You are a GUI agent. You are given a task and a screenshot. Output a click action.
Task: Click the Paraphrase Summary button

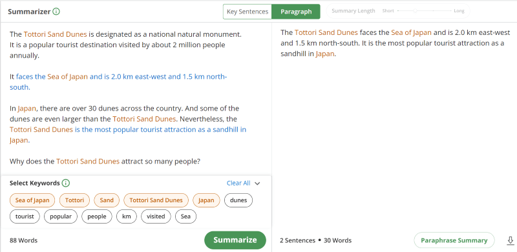(x=454, y=240)
